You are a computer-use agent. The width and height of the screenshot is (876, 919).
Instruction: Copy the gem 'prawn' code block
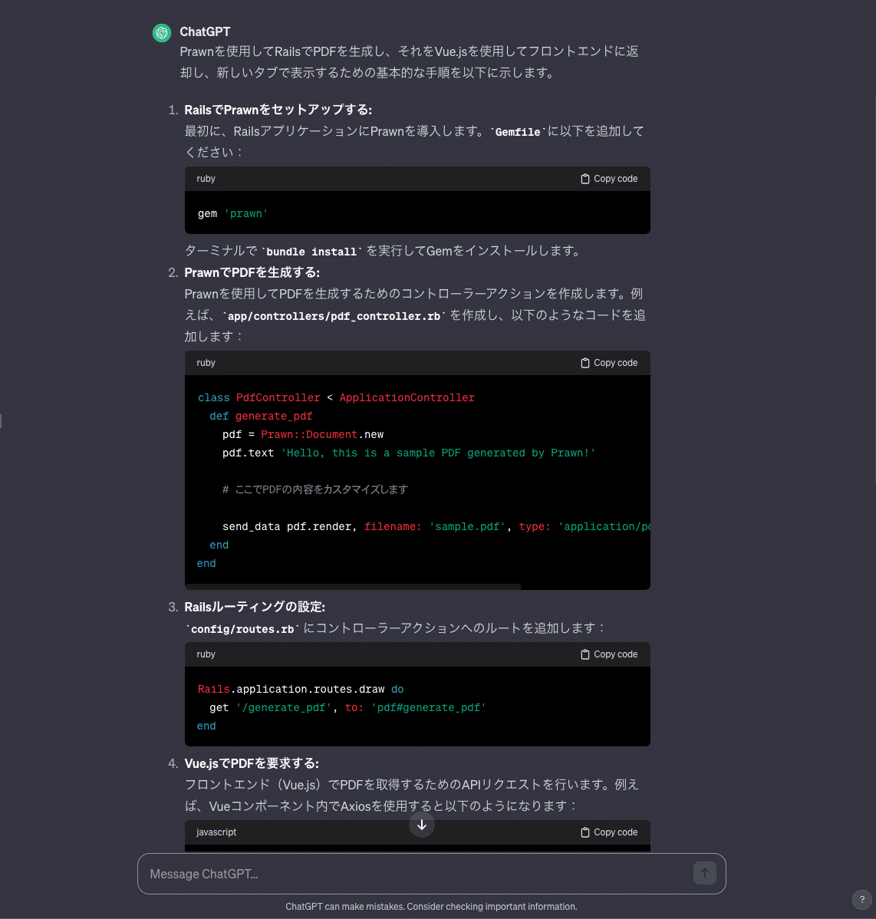click(609, 179)
